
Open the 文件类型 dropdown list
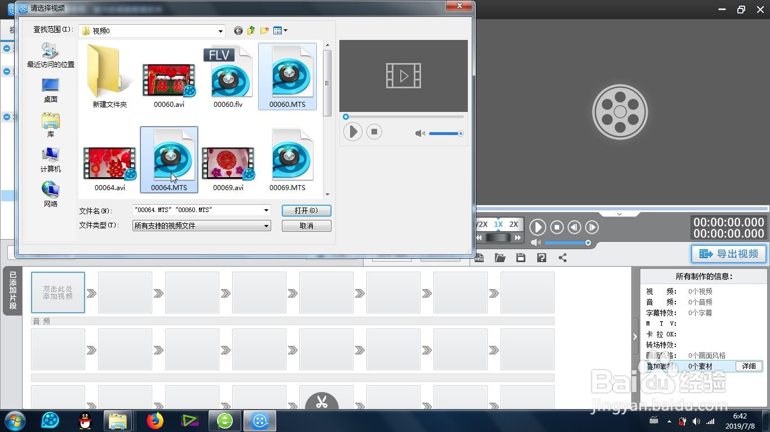coord(202,226)
